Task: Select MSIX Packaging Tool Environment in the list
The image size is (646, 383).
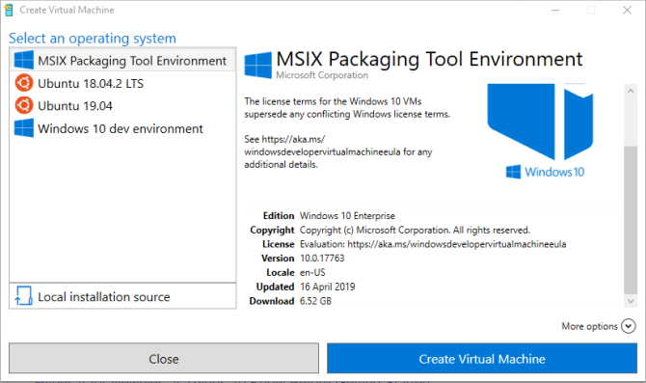Action: (122, 61)
